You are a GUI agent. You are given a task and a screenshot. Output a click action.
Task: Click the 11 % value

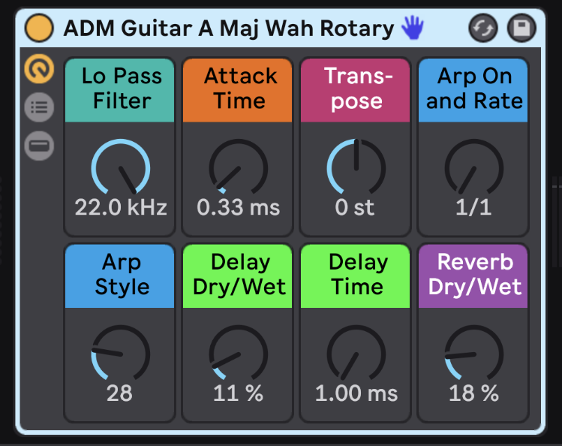click(x=238, y=393)
